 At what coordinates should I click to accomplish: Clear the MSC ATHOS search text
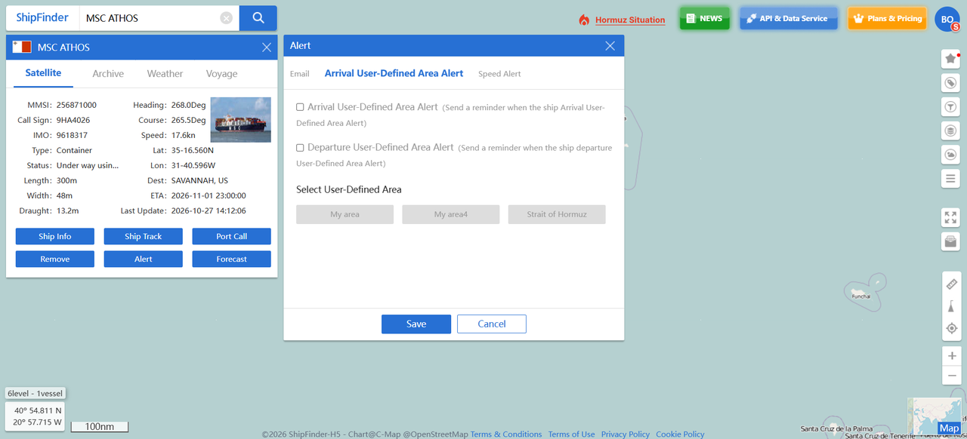[226, 18]
